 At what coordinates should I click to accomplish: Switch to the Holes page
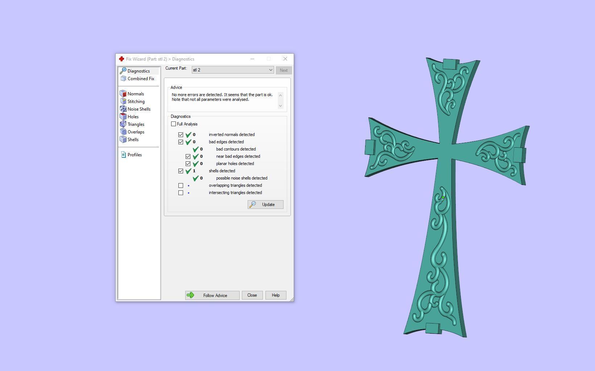point(133,116)
